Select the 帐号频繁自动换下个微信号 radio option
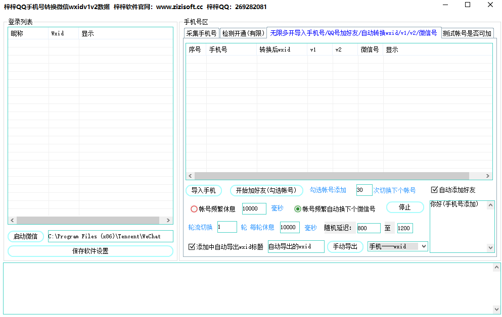 [298, 209]
